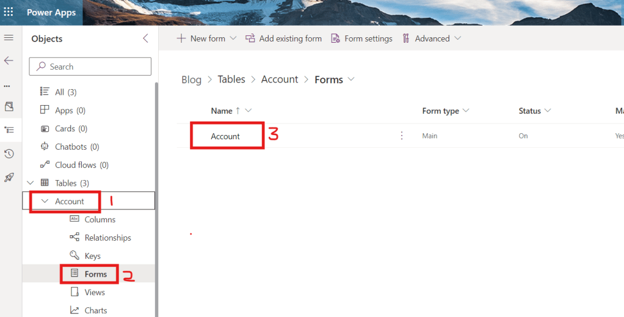624x317 pixels.
Task: Open the Account main form link
Action: 225,136
